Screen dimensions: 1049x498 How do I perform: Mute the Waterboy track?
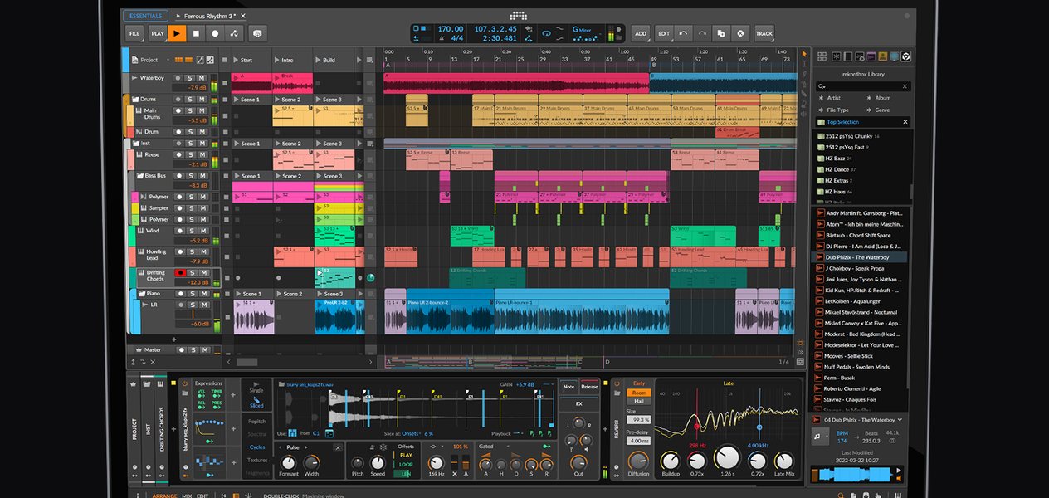pyautogui.click(x=202, y=77)
